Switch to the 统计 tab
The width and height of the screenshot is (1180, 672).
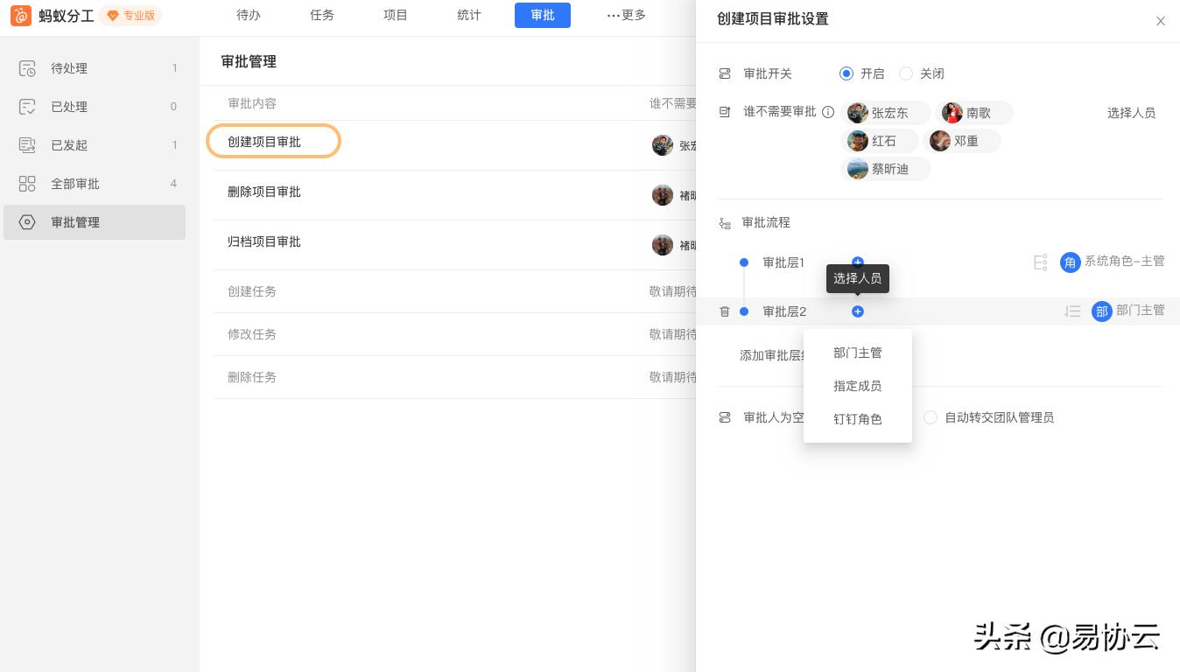pos(468,15)
